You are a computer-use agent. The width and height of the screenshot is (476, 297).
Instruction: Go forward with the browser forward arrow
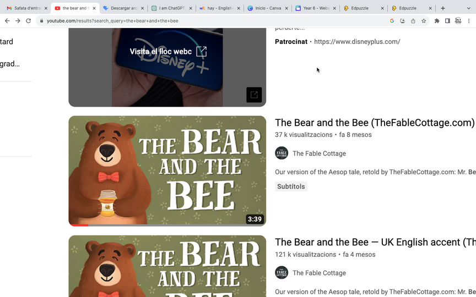click(18, 21)
